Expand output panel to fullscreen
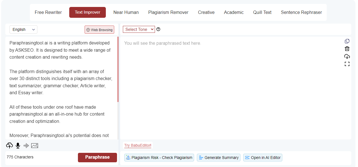Screen dimensions: 358x167 [347, 64]
